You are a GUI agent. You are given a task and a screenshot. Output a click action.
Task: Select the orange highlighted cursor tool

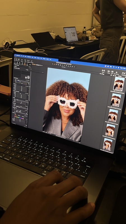tap(55, 64)
